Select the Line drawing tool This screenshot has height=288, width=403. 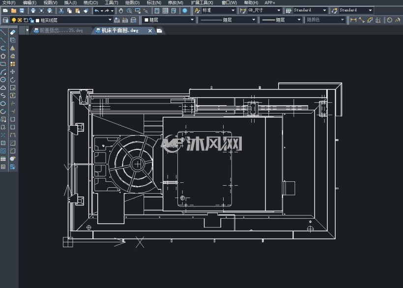pyautogui.click(x=3, y=32)
